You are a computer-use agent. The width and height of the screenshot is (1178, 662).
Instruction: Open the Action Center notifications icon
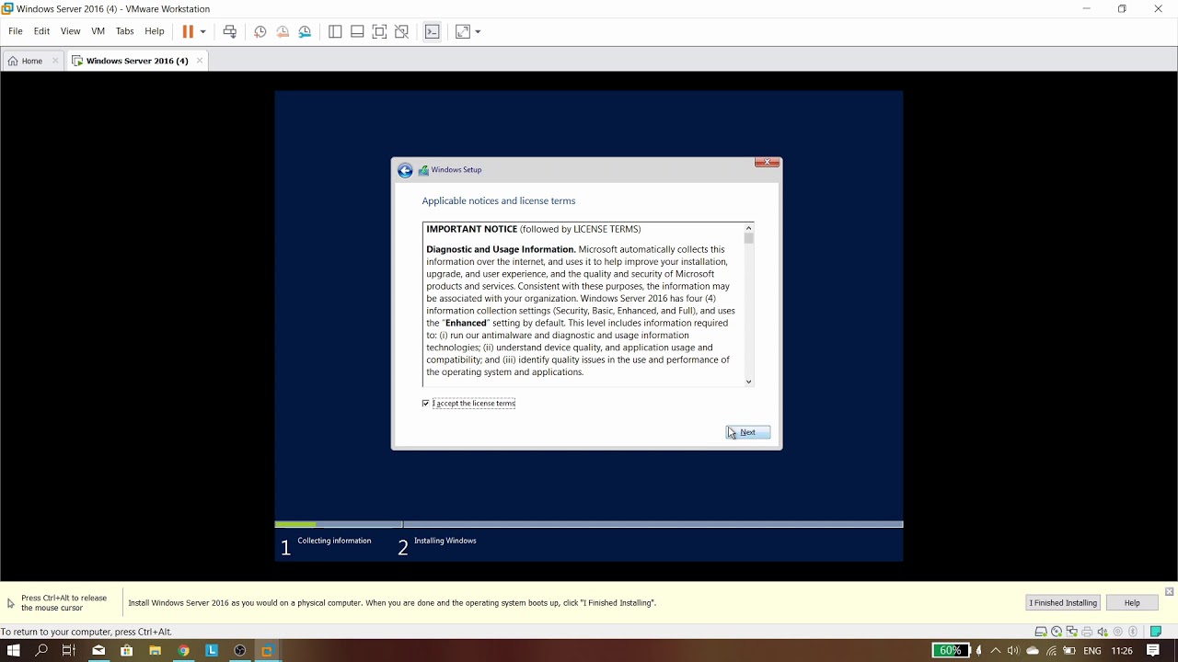(x=1153, y=650)
